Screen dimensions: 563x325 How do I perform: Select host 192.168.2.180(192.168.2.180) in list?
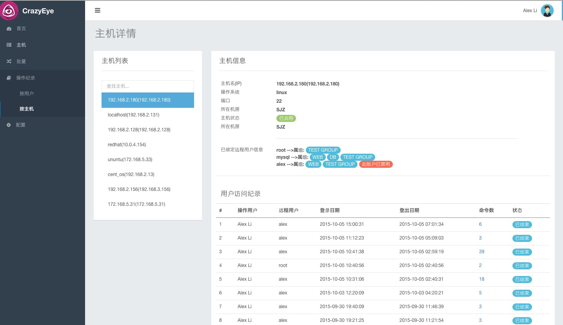(148, 100)
